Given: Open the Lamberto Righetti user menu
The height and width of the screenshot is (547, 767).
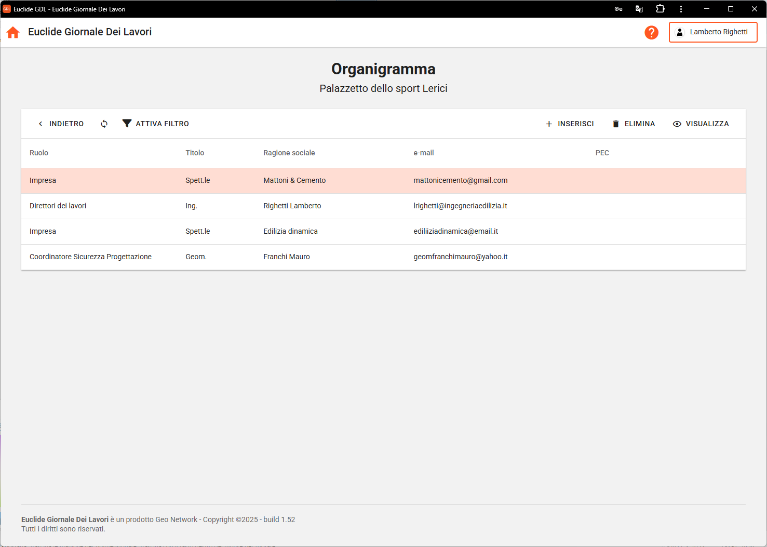Looking at the screenshot, I should [x=712, y=32].
